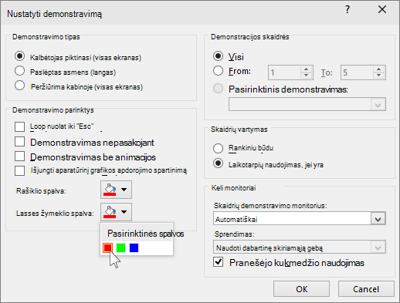400x303 pixels.
Task: Pick the blue custom color swatch
Action: (x=134, y=248)
